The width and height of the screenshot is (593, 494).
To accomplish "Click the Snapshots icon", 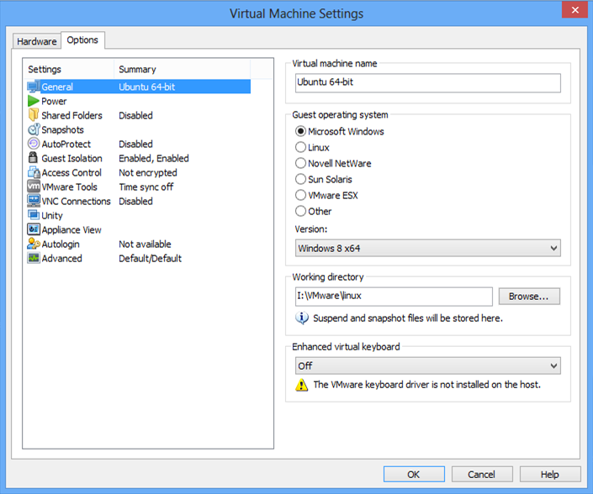I will [34, 129].
